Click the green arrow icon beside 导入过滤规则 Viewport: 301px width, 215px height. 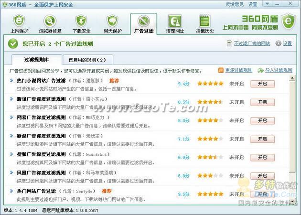pyautogui.click(x=260, y=70)
